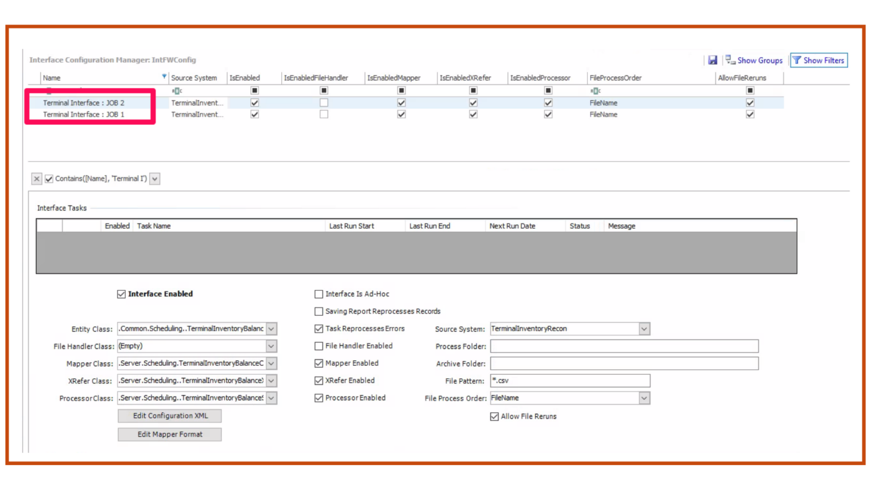
Task: Toggle the Contains Name filter checkbox
Action: pyautogui.click(x=49, y=179)
